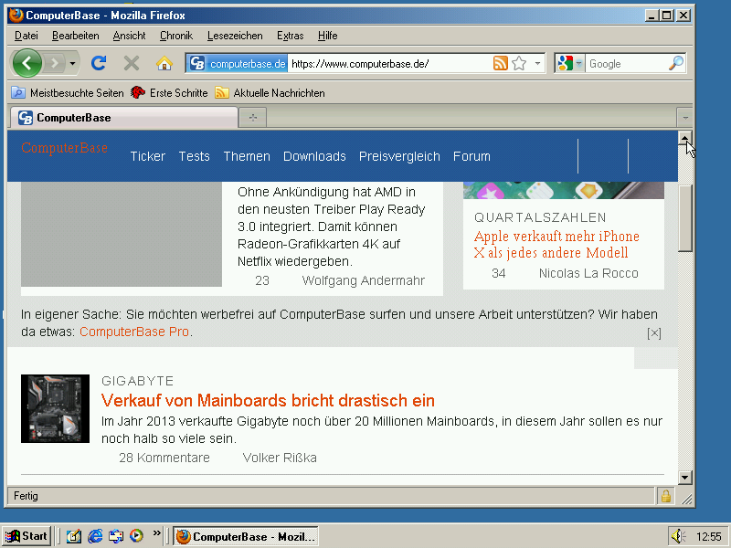Image resolution: width=731 pixels, height=548 pixels.
Task: Click the taskbar clock showing 12:55
Action: point(709,537)
